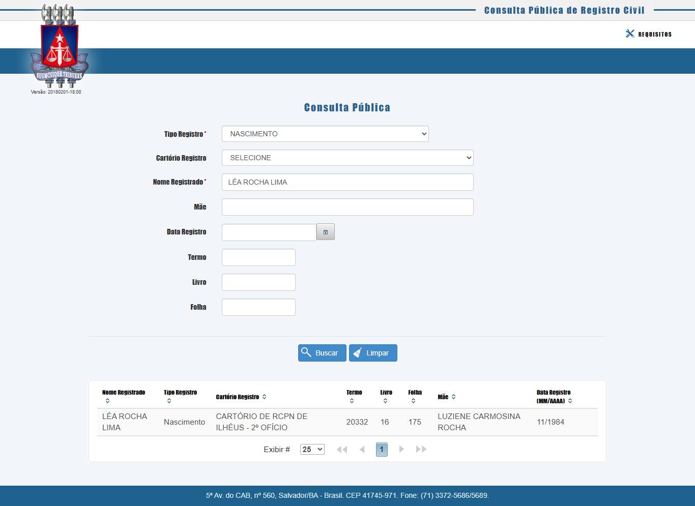Go to the last results page
695x506 pixels.
tap(421, 450)
